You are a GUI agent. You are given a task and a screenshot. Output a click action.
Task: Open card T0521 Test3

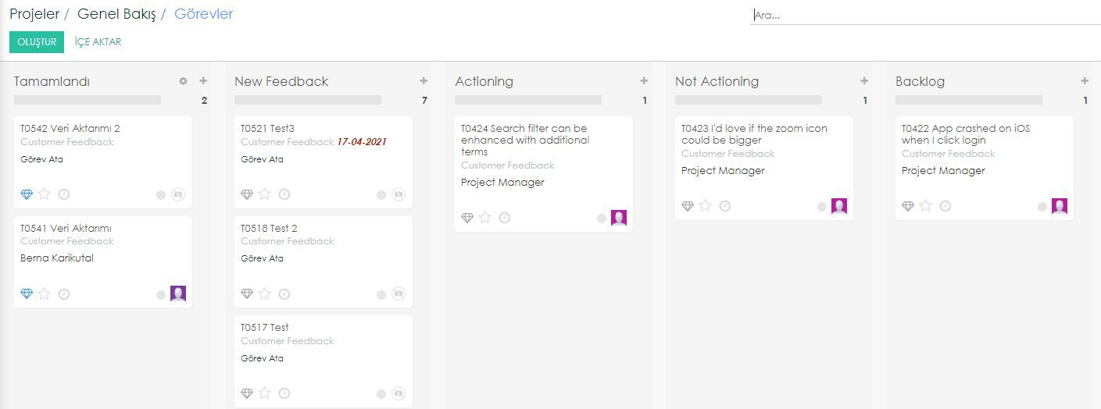click(x=324, y=162)
